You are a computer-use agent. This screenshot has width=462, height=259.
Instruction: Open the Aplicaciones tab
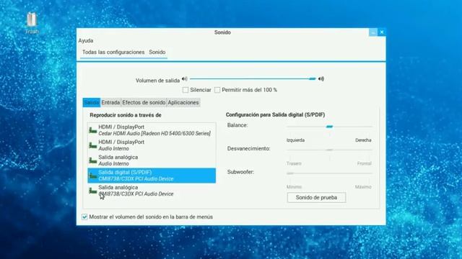pyautogui.click(x=183, y=102)
